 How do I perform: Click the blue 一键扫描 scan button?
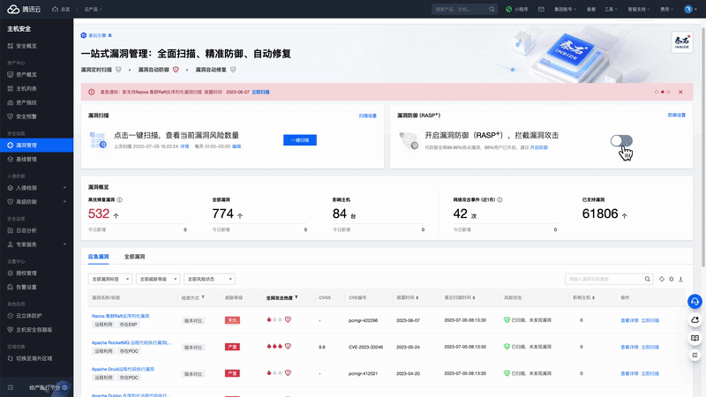coord(299,140)
